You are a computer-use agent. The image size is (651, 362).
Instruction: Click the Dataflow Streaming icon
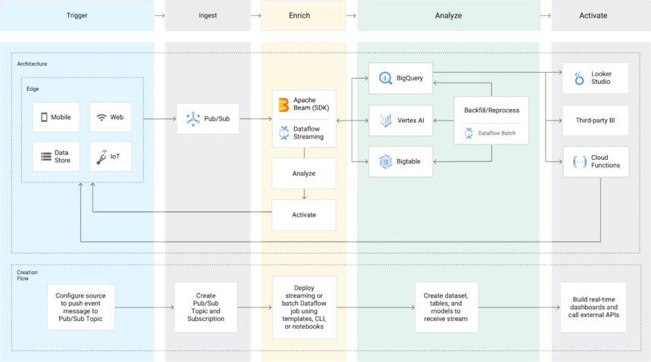pyautogui.click(x=284, y=133)
